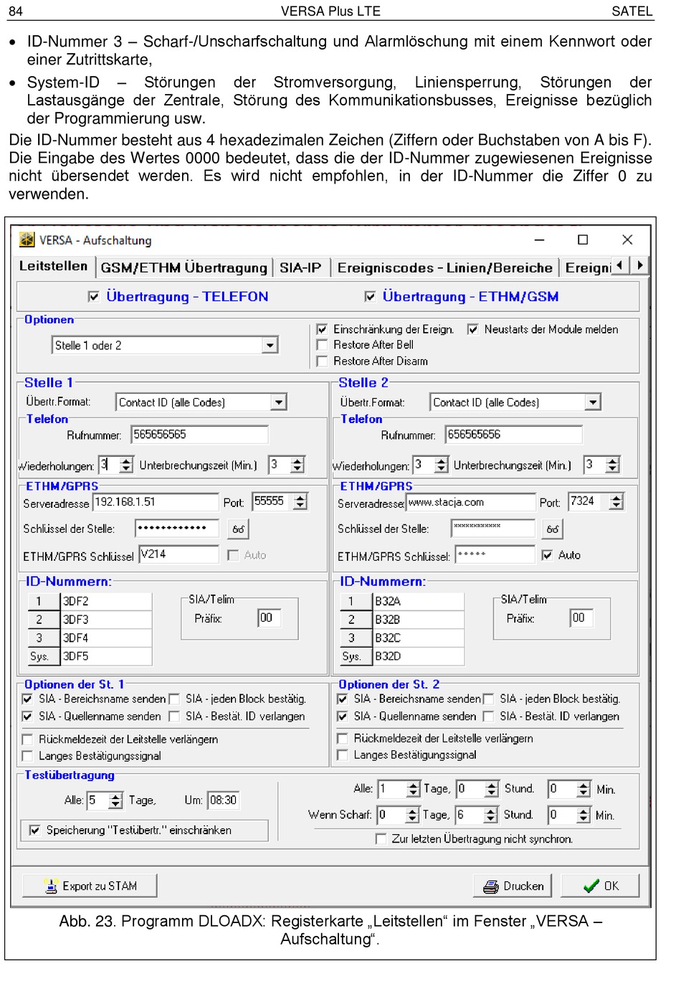Select ID-Nummer 3DF3 cell
This screenshot has height=1002, width=681.
coord(106,620)
